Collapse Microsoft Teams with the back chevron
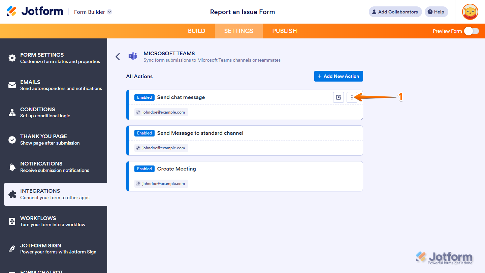485x273 pixels. point(118,56)
